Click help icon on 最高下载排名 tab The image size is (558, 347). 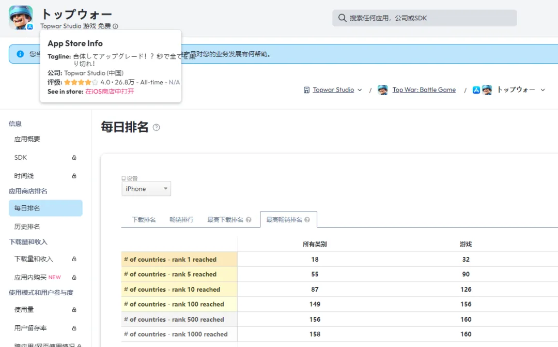pos(249,220)
